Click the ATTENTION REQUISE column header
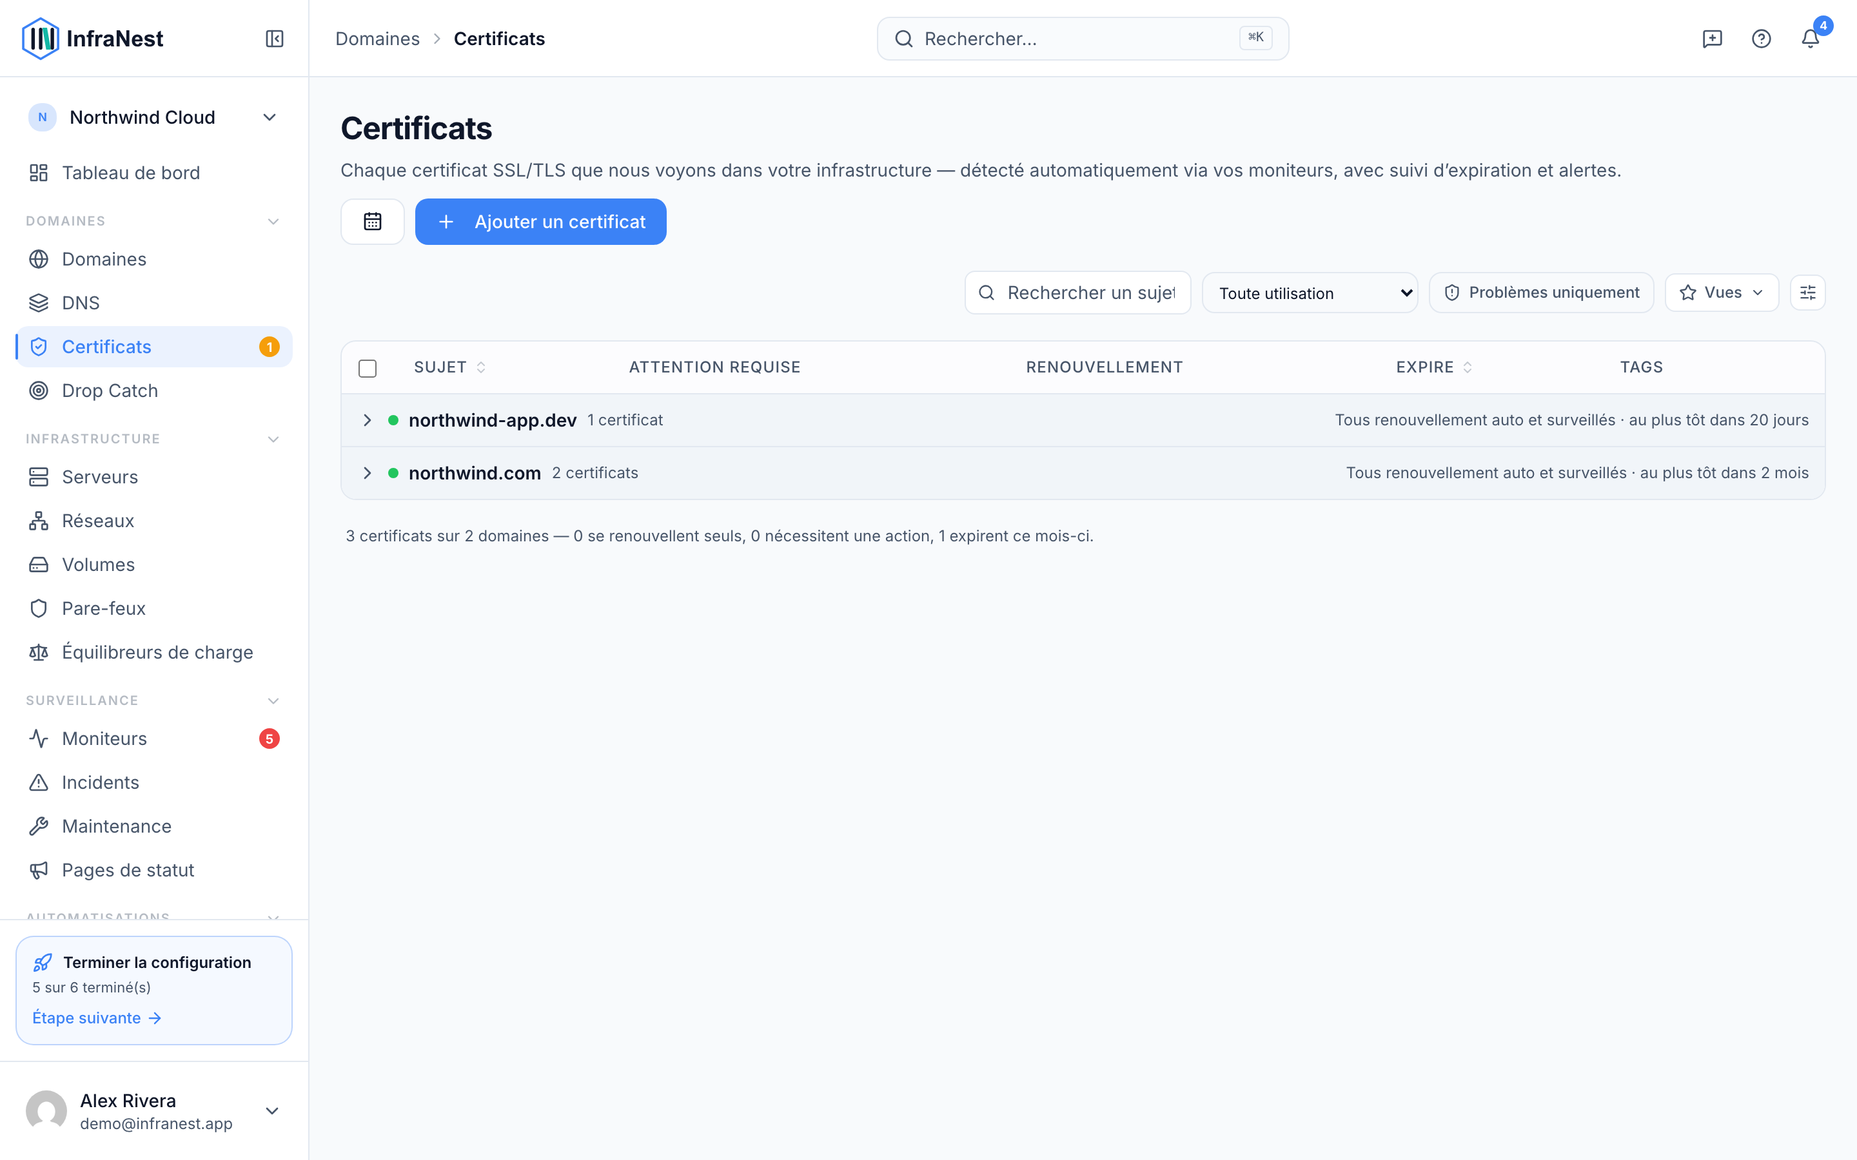The image size is (1857, 1160). 714,367
